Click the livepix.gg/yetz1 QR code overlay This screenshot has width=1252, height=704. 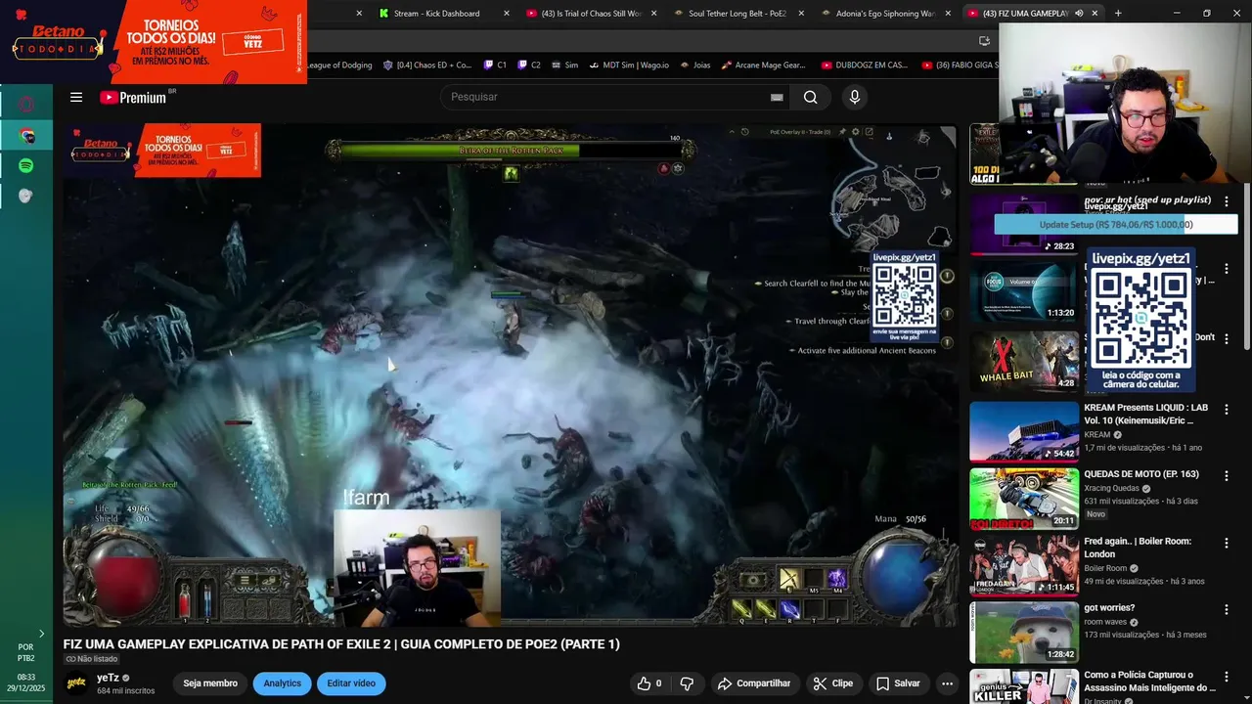point(1140,318)
